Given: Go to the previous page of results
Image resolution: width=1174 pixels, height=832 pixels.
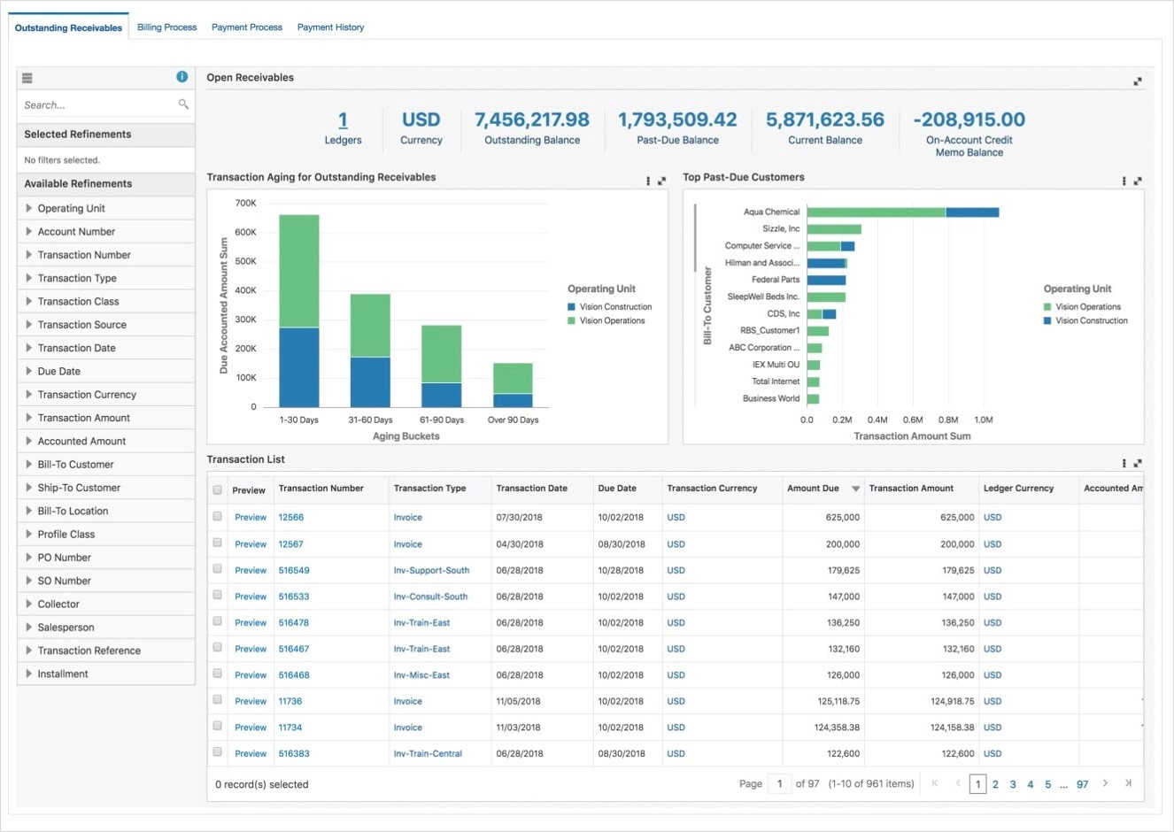Looking at the screenshot, I should (x=958, y=783).
